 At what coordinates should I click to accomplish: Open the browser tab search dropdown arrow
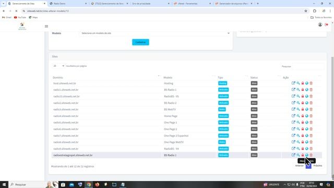(3, 4)
